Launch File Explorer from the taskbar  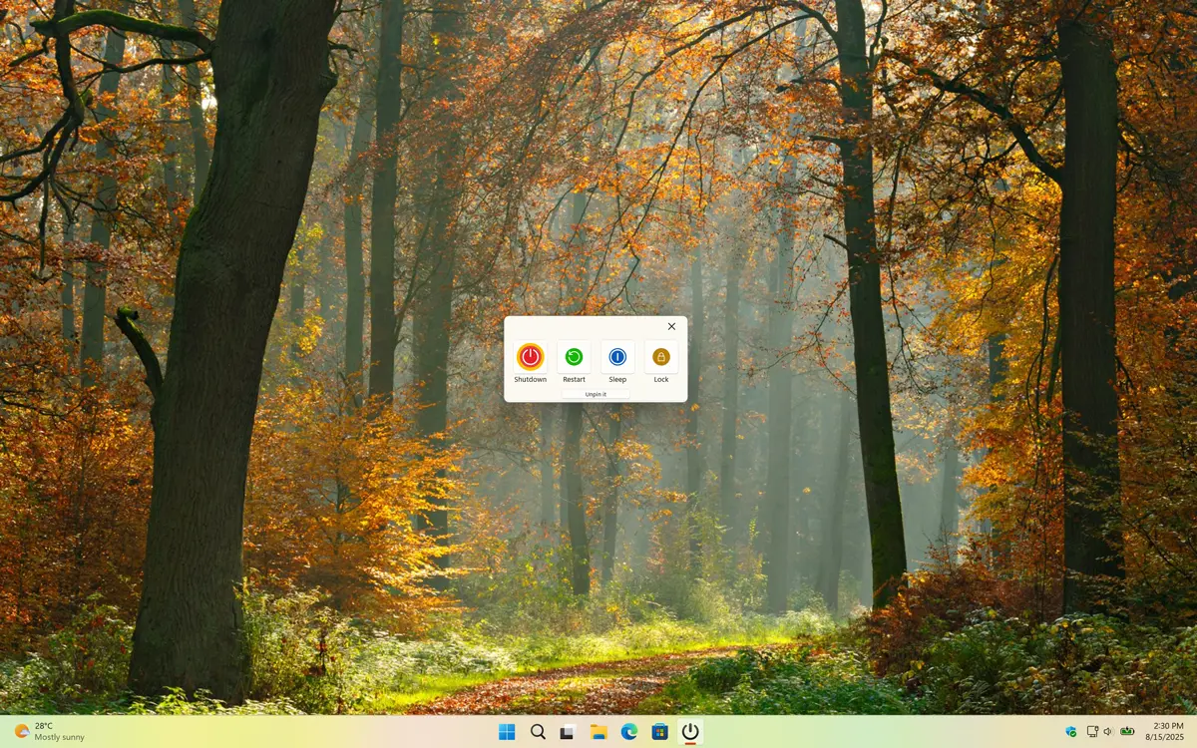(598, 732)
